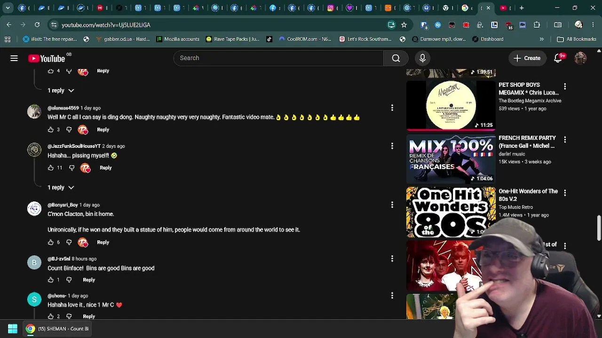Open the All Bookmarks folder
The height and width of the screenshot is (338, 602).
tap(577, 39)
